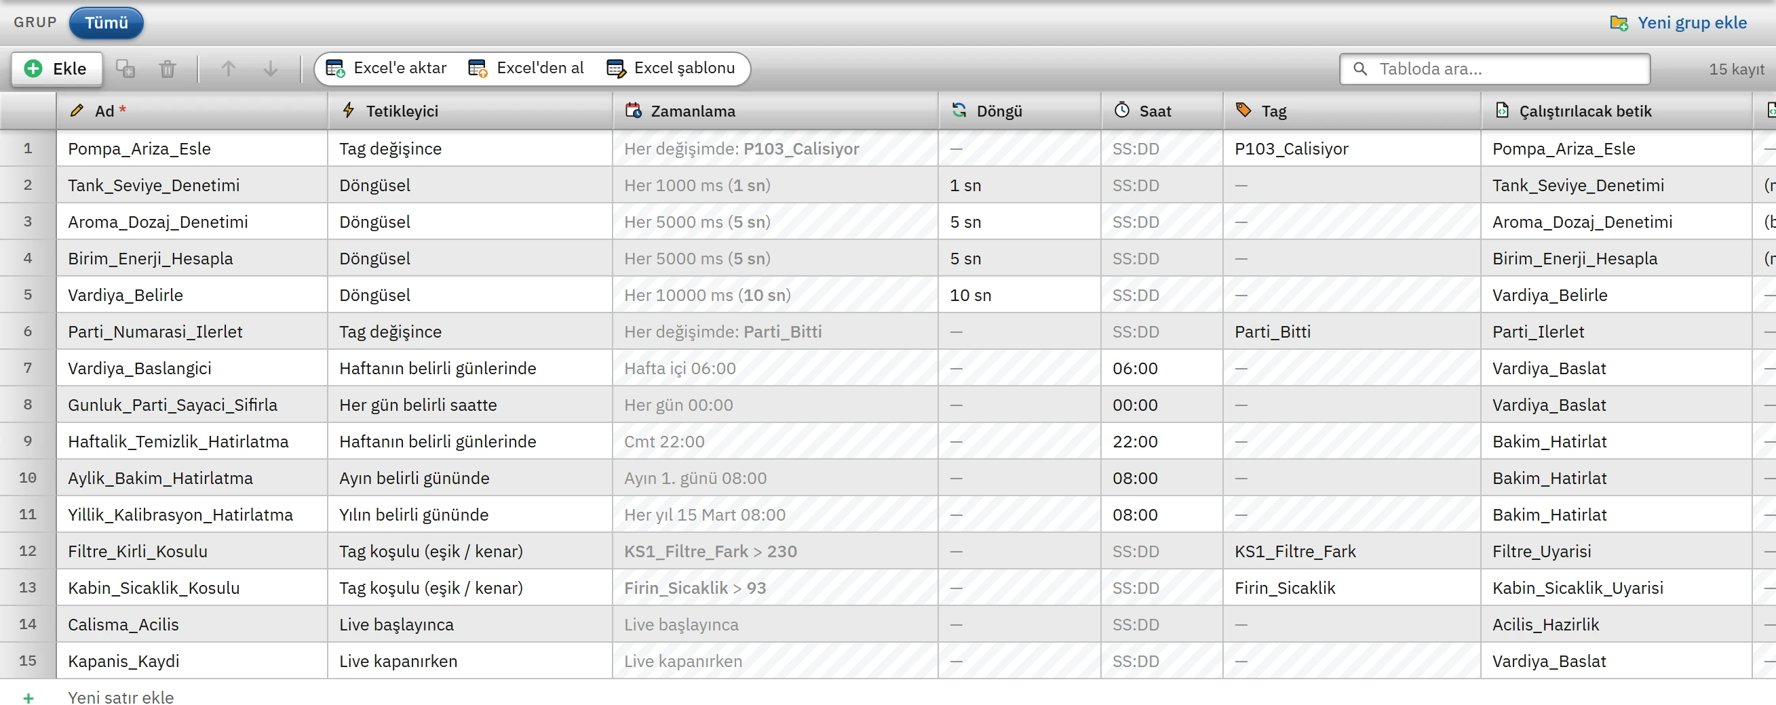Open the Excel şablonu template

pos(671,68)
